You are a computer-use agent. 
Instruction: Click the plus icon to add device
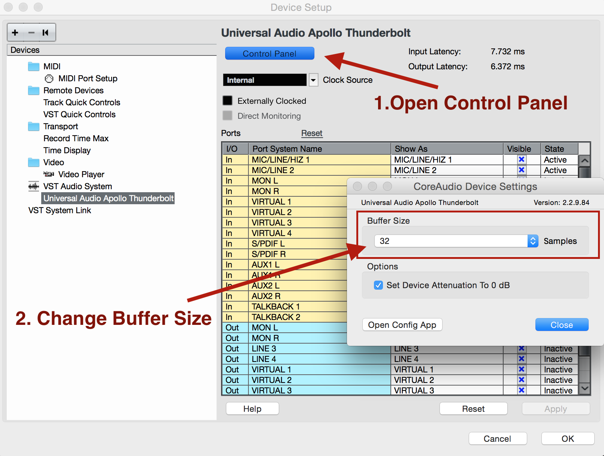click(15, 33)
